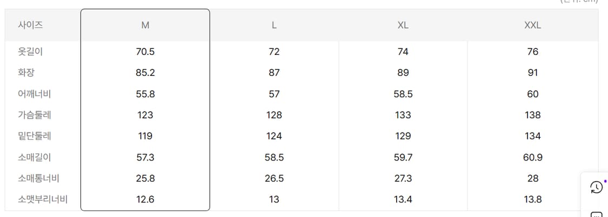Select the 밑단둘레 row label
This screenshot has width=608, height=217.
35,136
